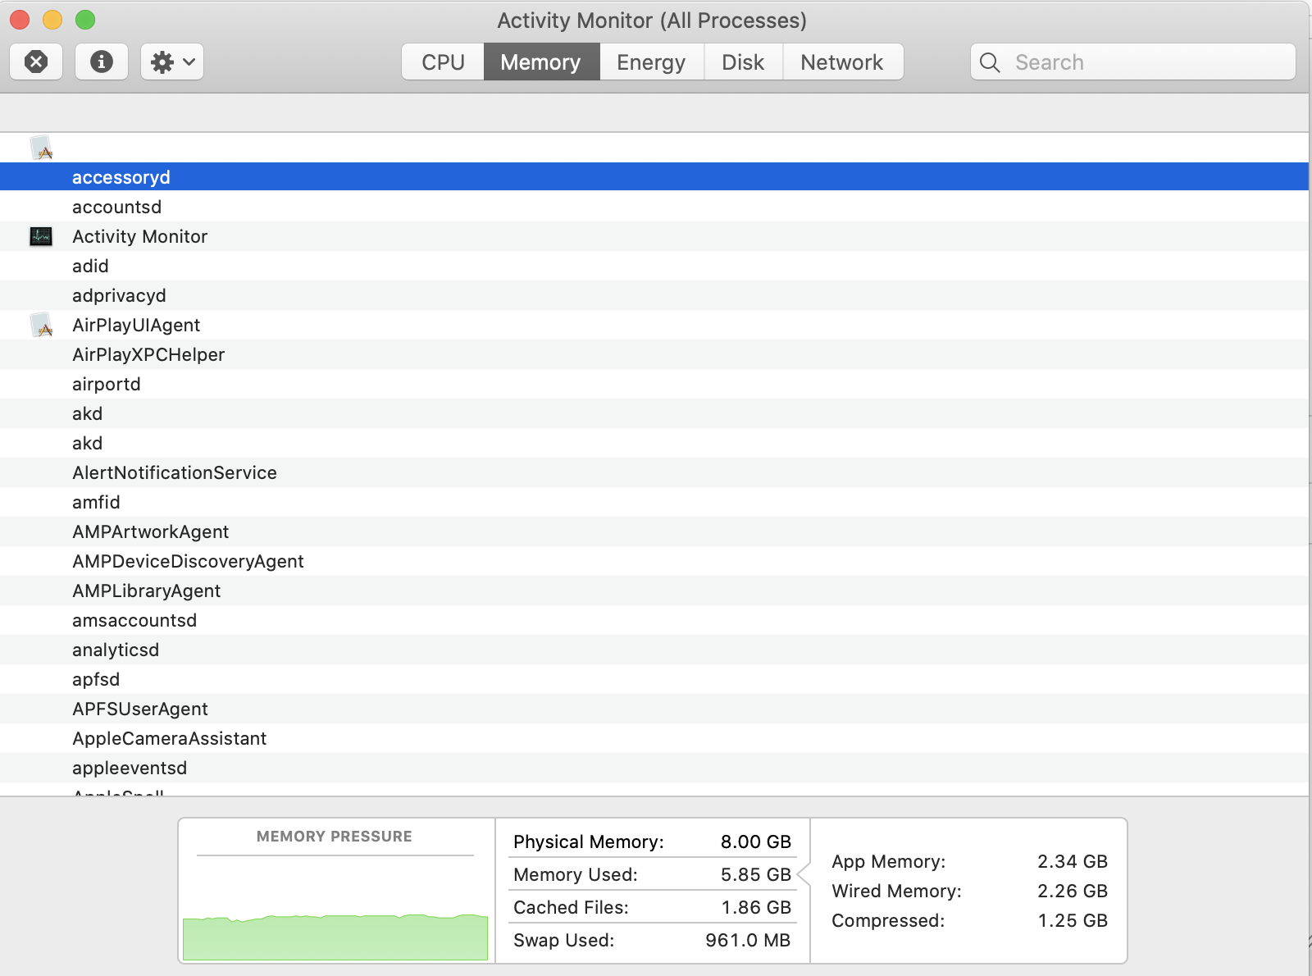
Task: Click the generic app icon in first row
Action: coord(41,148)
